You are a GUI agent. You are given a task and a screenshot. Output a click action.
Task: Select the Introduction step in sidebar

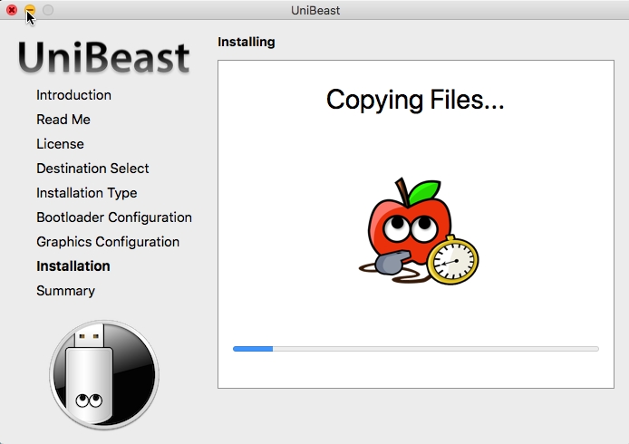click(73, 95)
